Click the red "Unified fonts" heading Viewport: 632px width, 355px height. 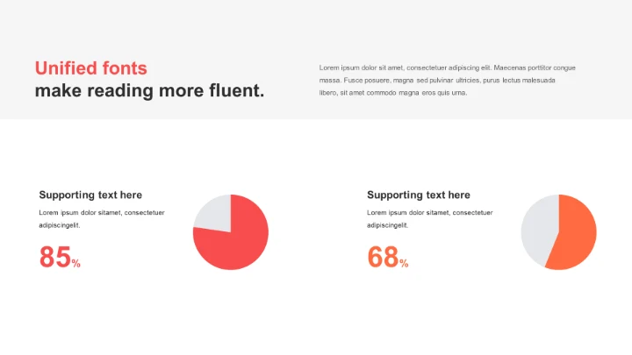(x=91, y=68)
